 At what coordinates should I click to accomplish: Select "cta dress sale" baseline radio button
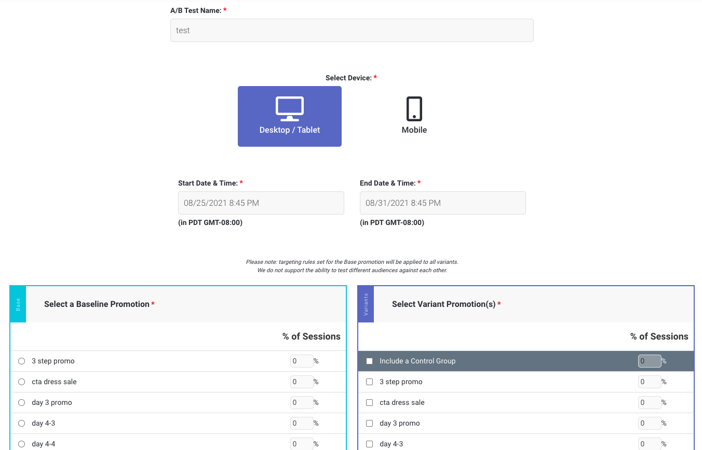(x=21, y=382)
